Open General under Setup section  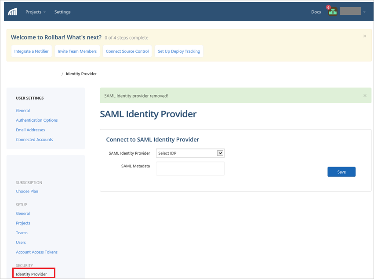[x=23, y=214]
